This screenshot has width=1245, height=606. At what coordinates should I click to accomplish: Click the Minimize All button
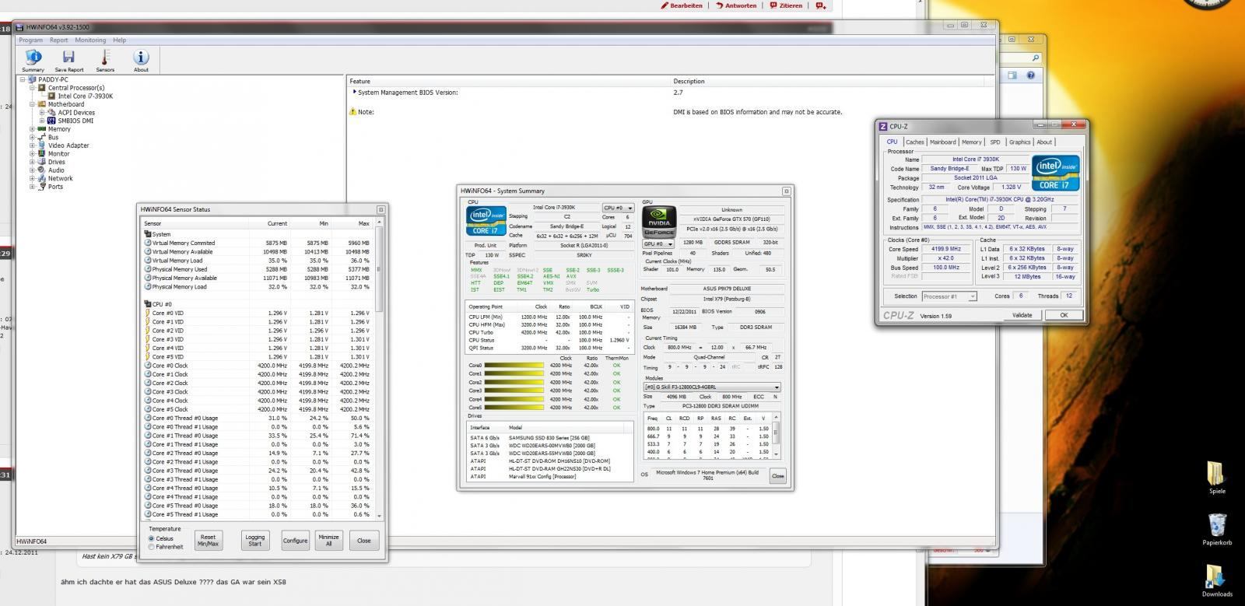coord(328,541)
